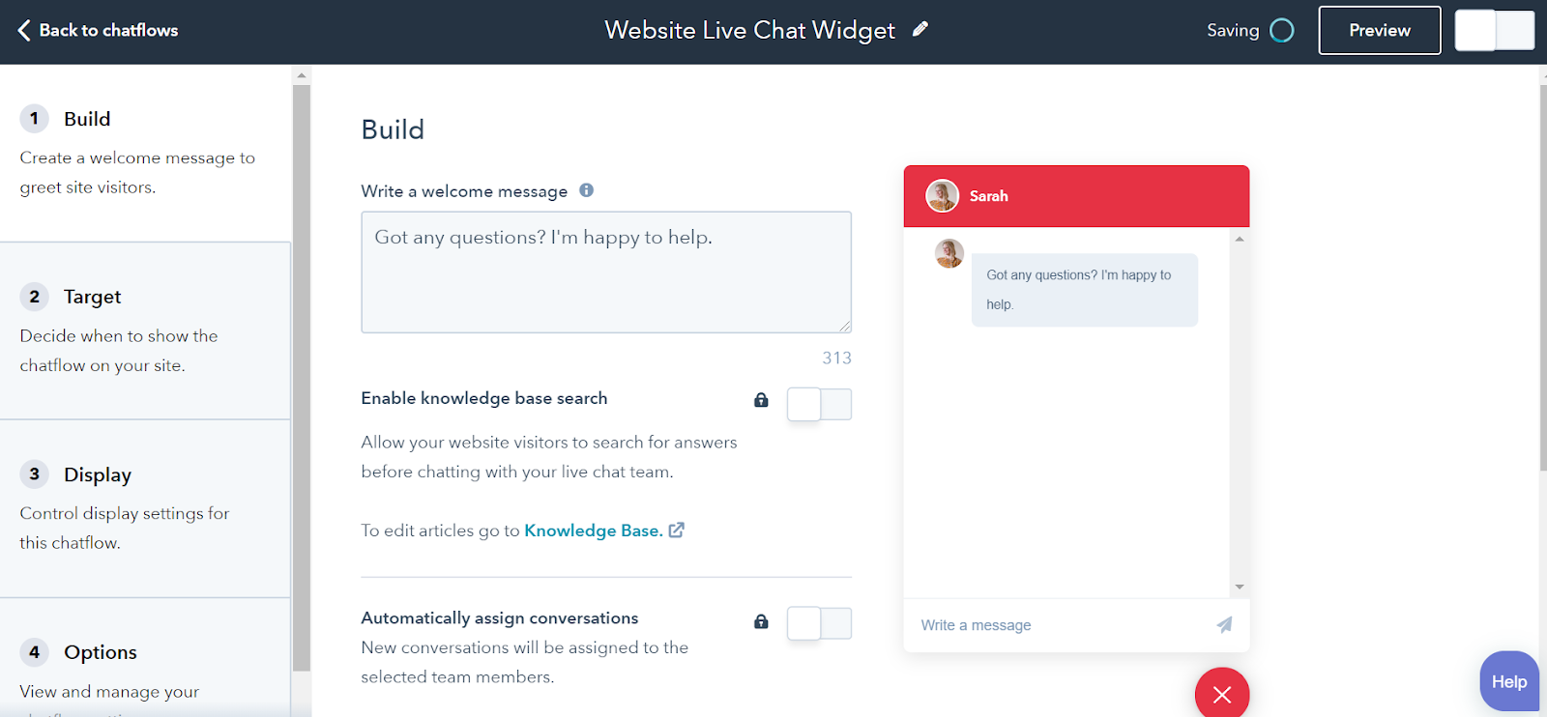
Task: Turn on automatically assign conversations toggle
Action: [x=819, y=623]
